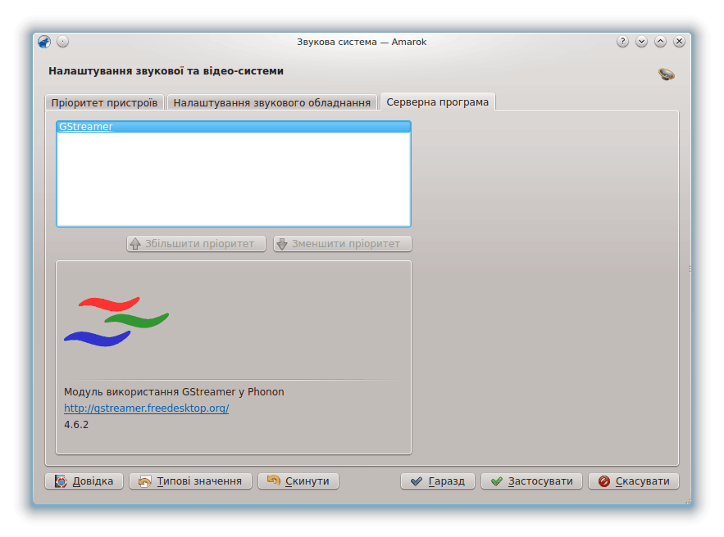This screenshot has width=724, height=537.
Task: Click the GStreamer logo image
Action: point(116,322)
